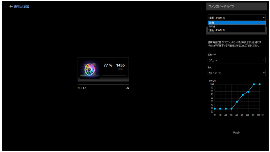Click the リセット link below the graph
Screen dimensions: 270x152
236,132
